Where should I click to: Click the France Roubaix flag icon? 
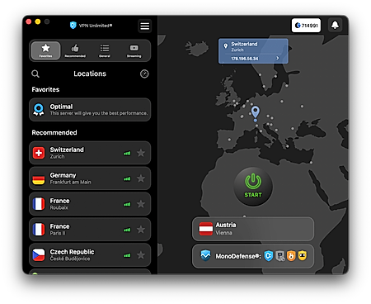point(39,204)
